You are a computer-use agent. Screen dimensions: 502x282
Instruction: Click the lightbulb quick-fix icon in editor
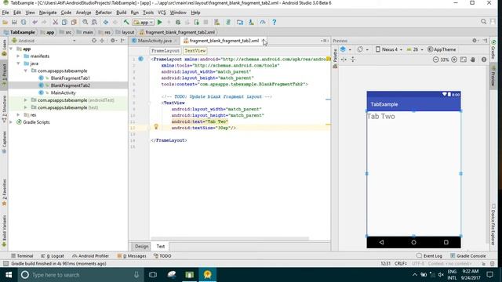point(156,127)
